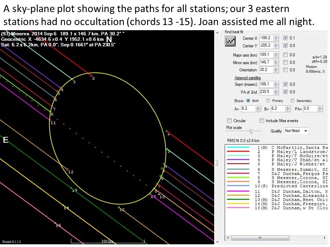
Task: Enable the Orientation fit checkbox
Action: (285, 70)
